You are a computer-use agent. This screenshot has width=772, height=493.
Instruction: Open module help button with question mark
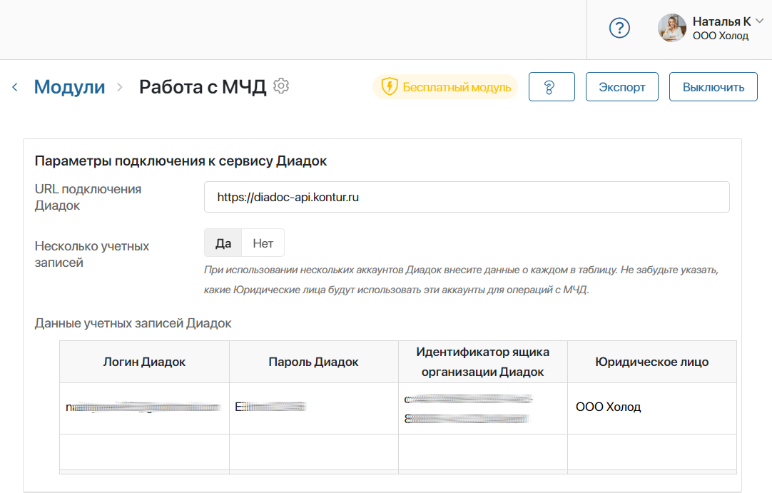[551, 87]
